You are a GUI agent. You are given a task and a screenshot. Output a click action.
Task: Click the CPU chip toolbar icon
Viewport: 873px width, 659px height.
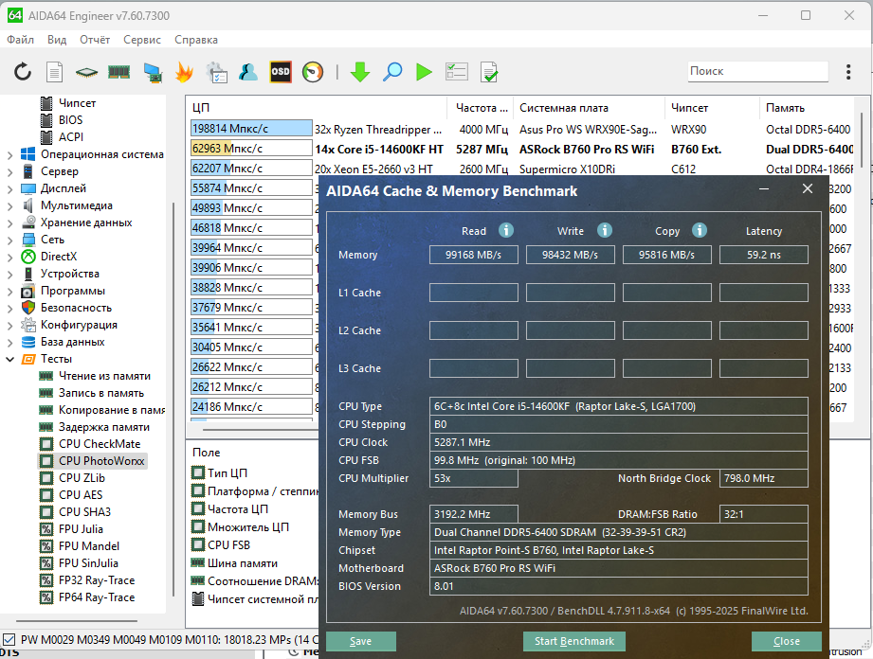pos(86,72)
